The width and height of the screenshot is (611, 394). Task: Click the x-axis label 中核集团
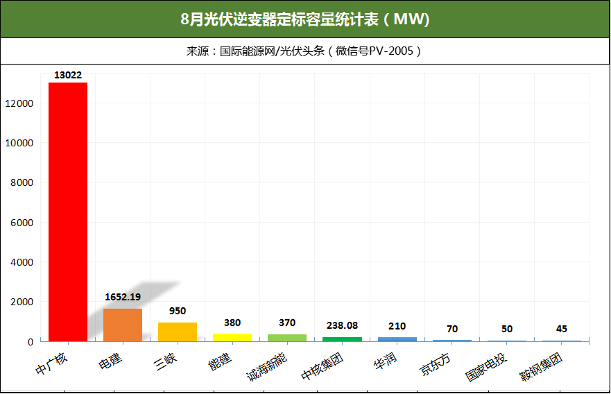pyautogui.click(x=322, y=367)
